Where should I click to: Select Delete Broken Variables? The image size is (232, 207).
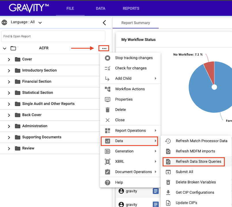(196, 182)
